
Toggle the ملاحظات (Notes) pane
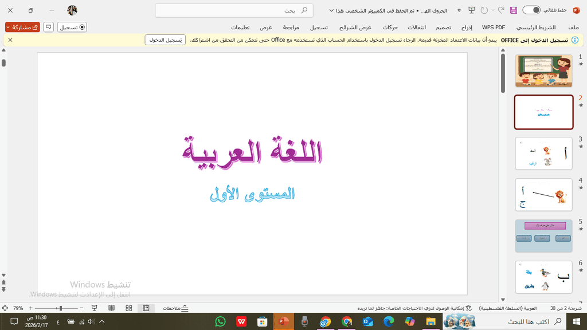coord(175,308)
